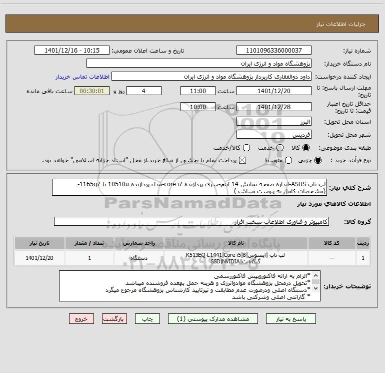
Task: Click the need number field 1101096336000037
Action: 274,51
